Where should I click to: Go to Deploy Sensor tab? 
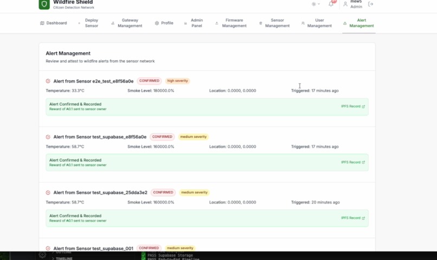[x=88, y=23]
